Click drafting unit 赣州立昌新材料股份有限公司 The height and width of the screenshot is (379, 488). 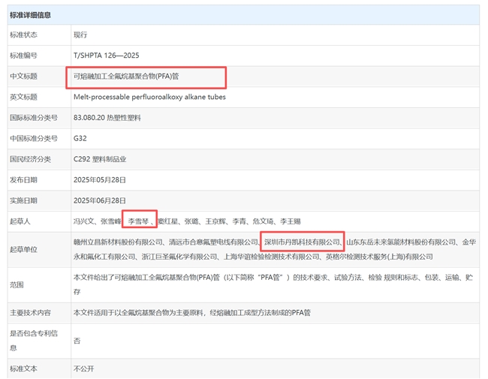[x=119, y=242]
